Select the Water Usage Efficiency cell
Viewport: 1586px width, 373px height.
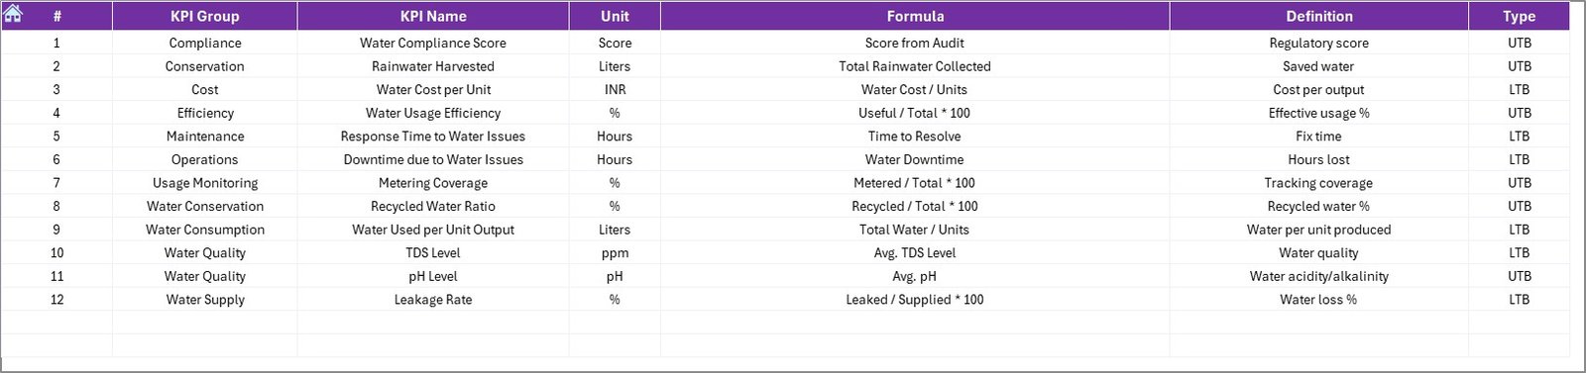[433, 113]
